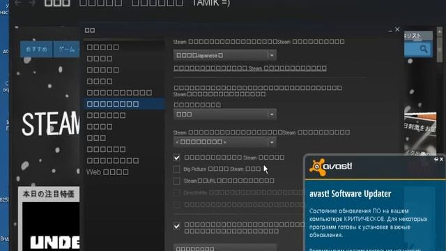Enable the Big Picture checkbox

click(x=176, y=169)
